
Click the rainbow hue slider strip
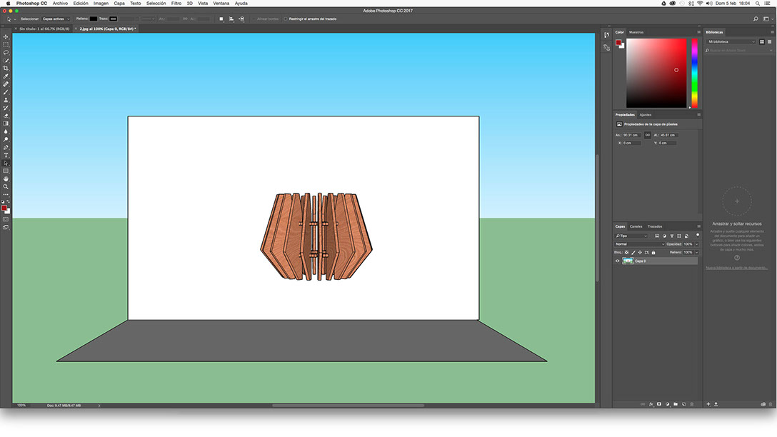point(694,73)
